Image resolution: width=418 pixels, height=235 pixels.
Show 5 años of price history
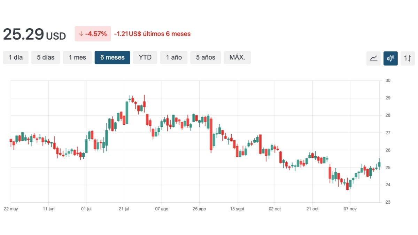click(x=206, y=57)
